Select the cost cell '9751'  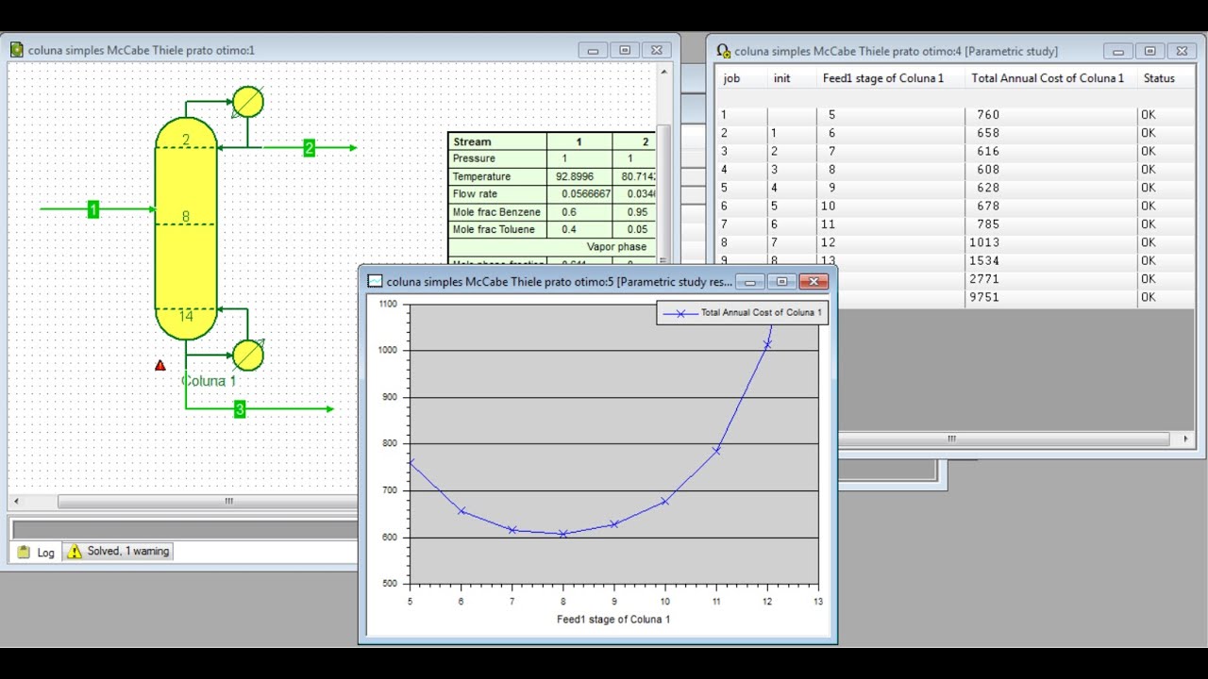[x=984, y=297]
